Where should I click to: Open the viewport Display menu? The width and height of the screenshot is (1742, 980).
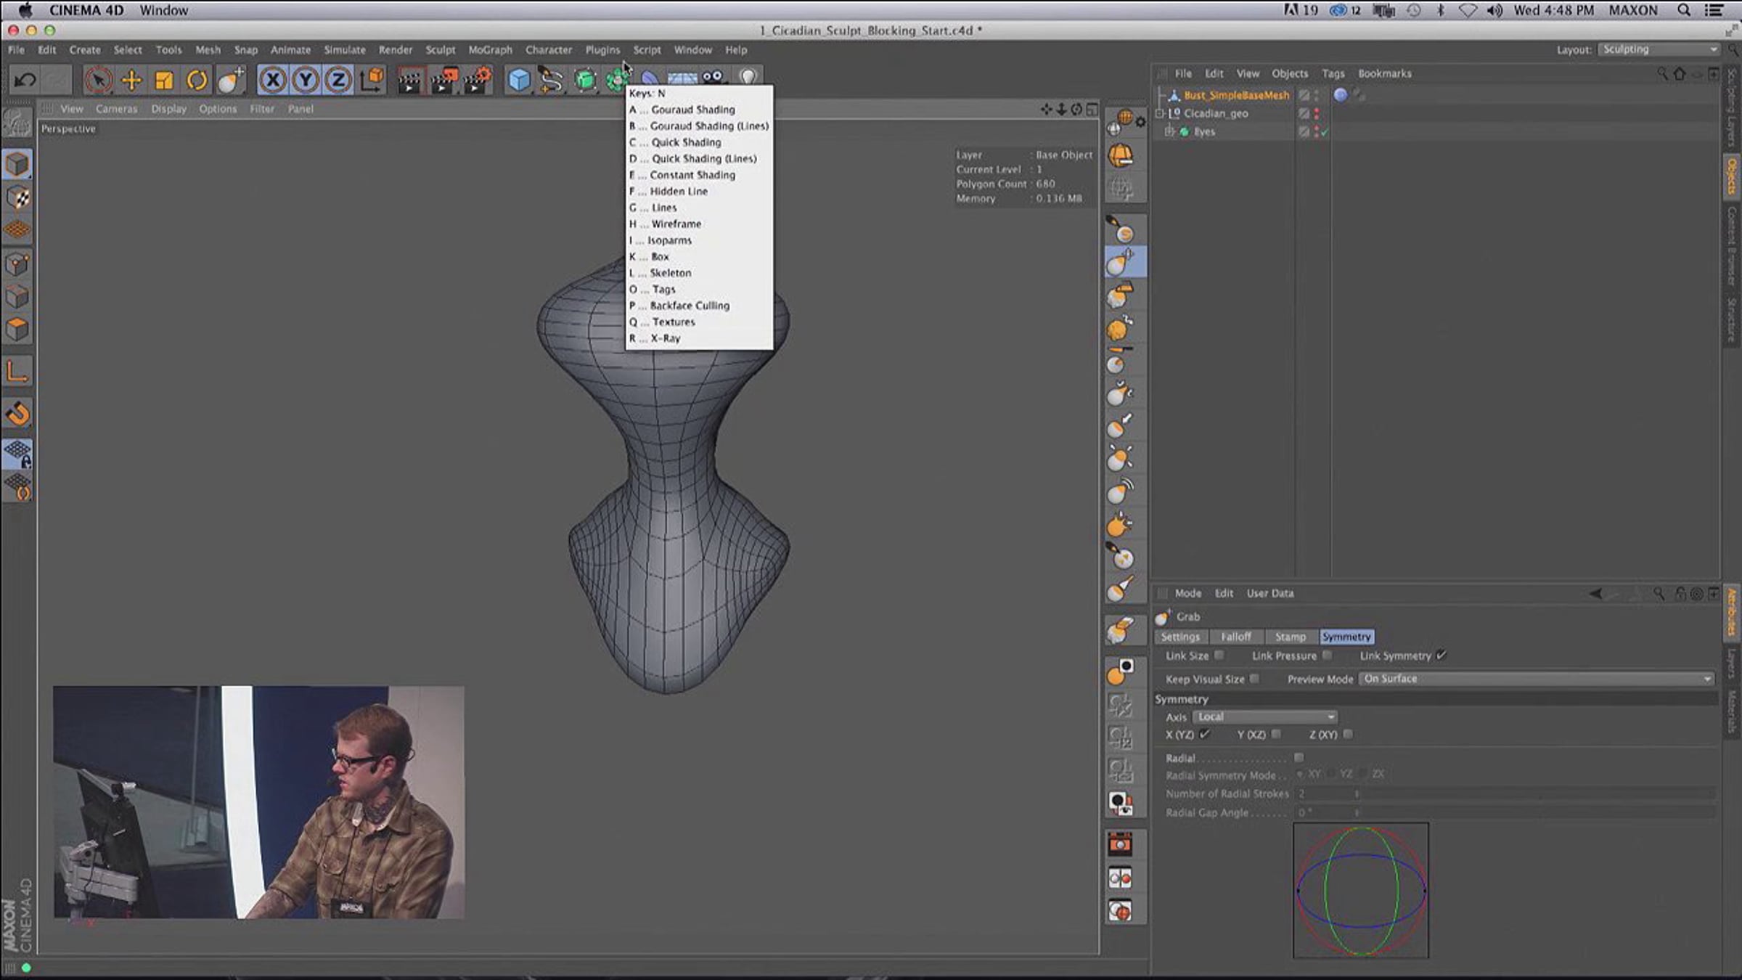168,109
